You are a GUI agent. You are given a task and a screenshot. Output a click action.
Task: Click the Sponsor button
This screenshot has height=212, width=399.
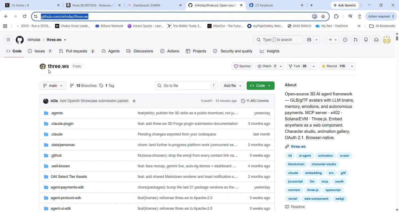(x=242, y=66)
